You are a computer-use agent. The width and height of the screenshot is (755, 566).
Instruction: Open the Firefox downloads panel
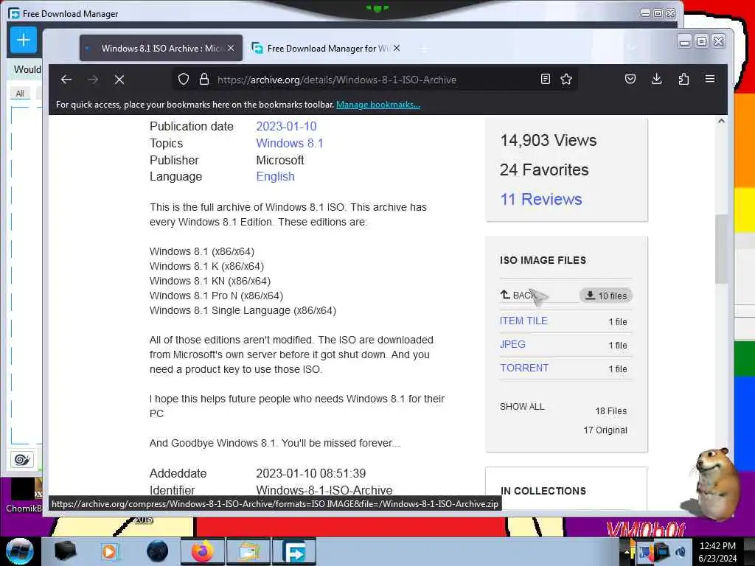point(656,79)
